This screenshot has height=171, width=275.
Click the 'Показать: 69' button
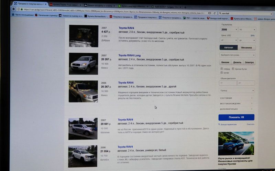point(236,117)
